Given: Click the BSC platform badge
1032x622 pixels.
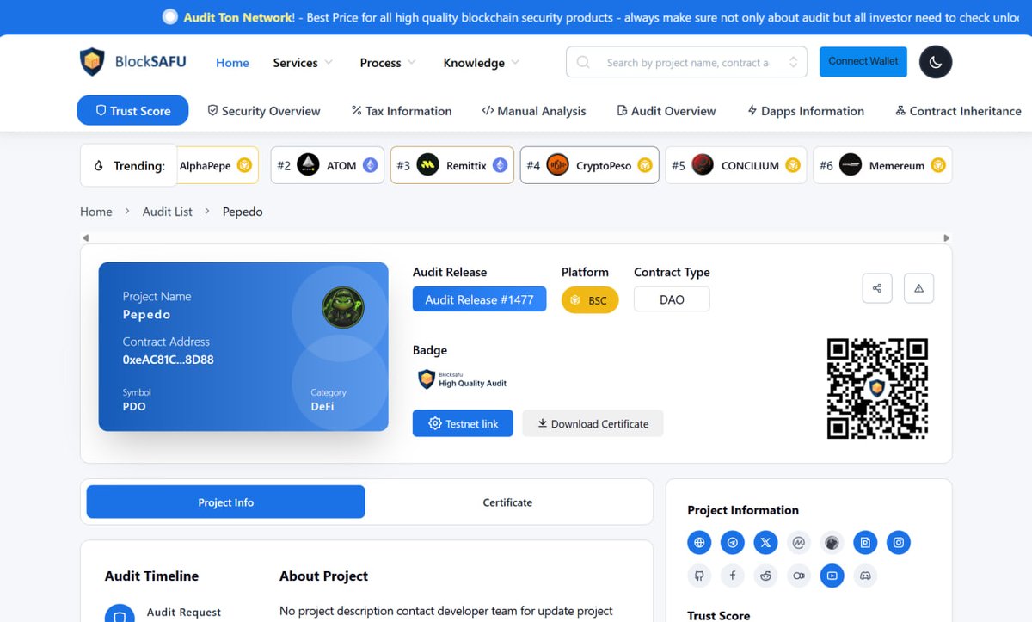Looking at the screenshot, I should (x=590, y=300).
